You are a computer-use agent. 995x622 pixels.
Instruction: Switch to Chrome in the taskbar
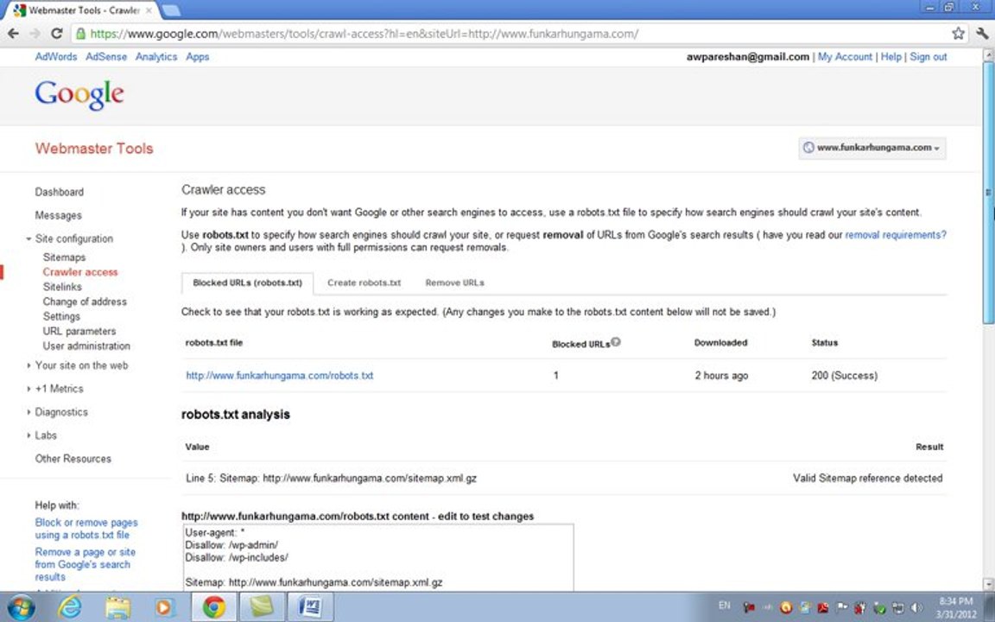pos(214,607)
